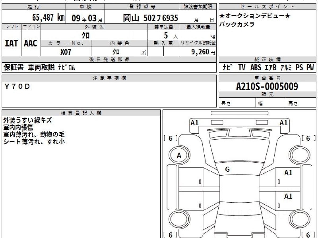Click the ABS equipment label
Image resolution: width=318 pixels, height=238 pixels.
click(255, 68)
